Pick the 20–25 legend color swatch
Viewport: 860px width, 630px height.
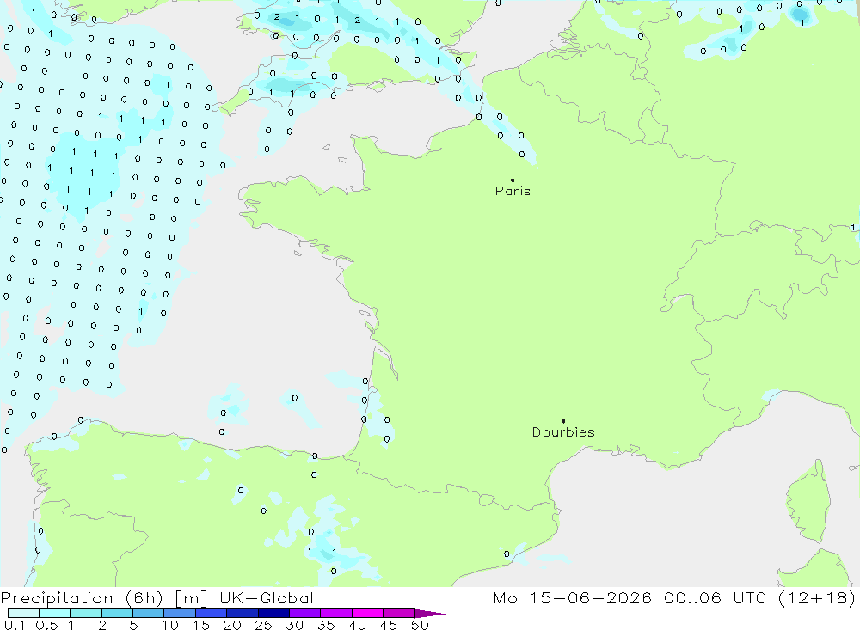click(243, 613)
